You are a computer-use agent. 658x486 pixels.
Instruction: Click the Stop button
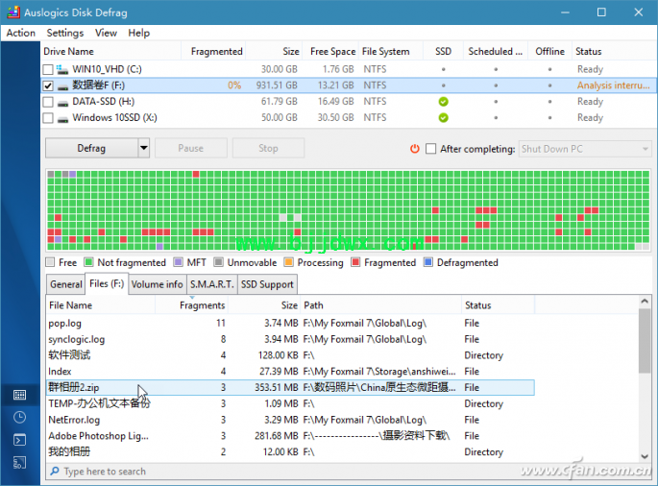point(268,148)
